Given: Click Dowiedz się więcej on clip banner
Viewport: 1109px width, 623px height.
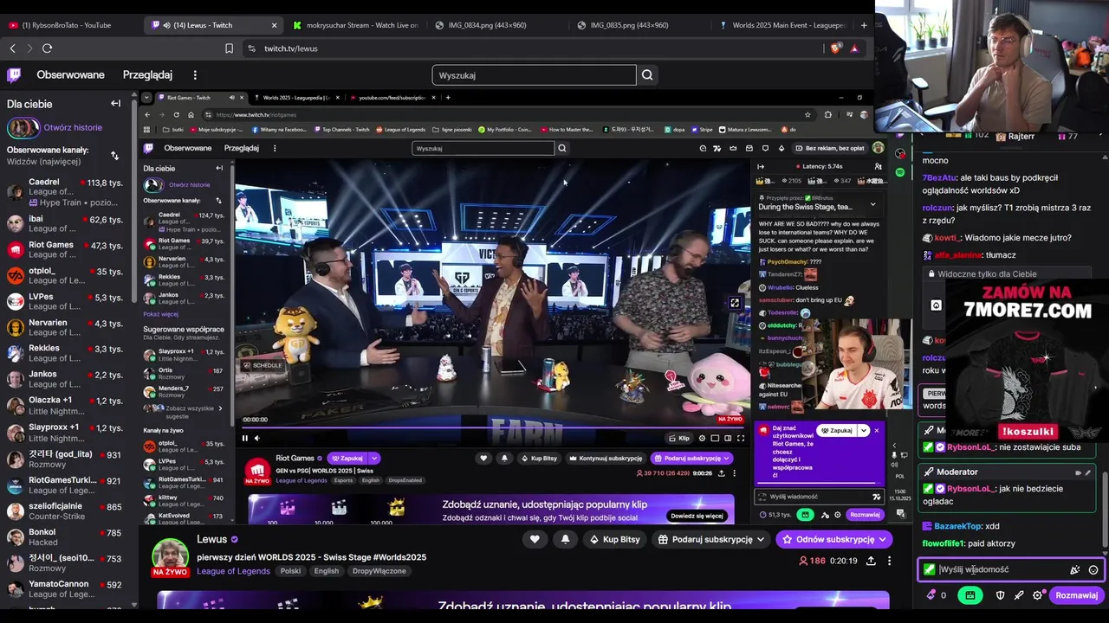Looking at the screenshot, I should coord(697,516).
